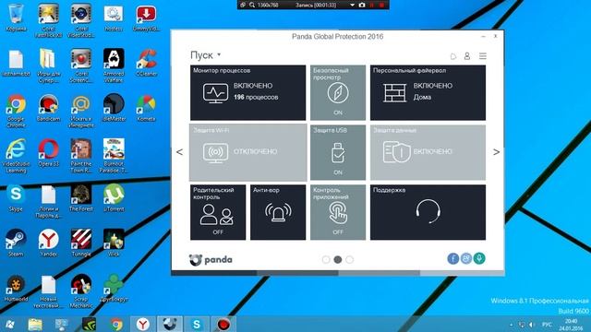Open the NVIDIA taskbar icon

[x=89, y=324]
